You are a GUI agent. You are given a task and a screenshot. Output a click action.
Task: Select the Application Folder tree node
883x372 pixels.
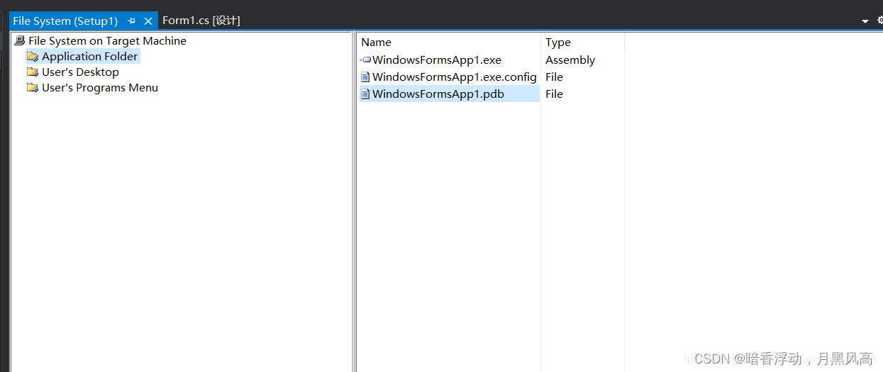(90, 57)
